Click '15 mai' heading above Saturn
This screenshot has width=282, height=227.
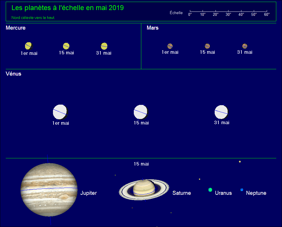[x=141, y=164]
